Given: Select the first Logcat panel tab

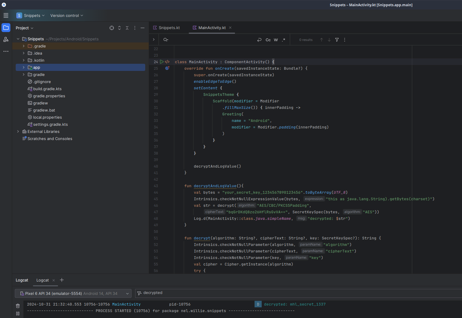Looking at the screenshot, I should coord(22,280).
